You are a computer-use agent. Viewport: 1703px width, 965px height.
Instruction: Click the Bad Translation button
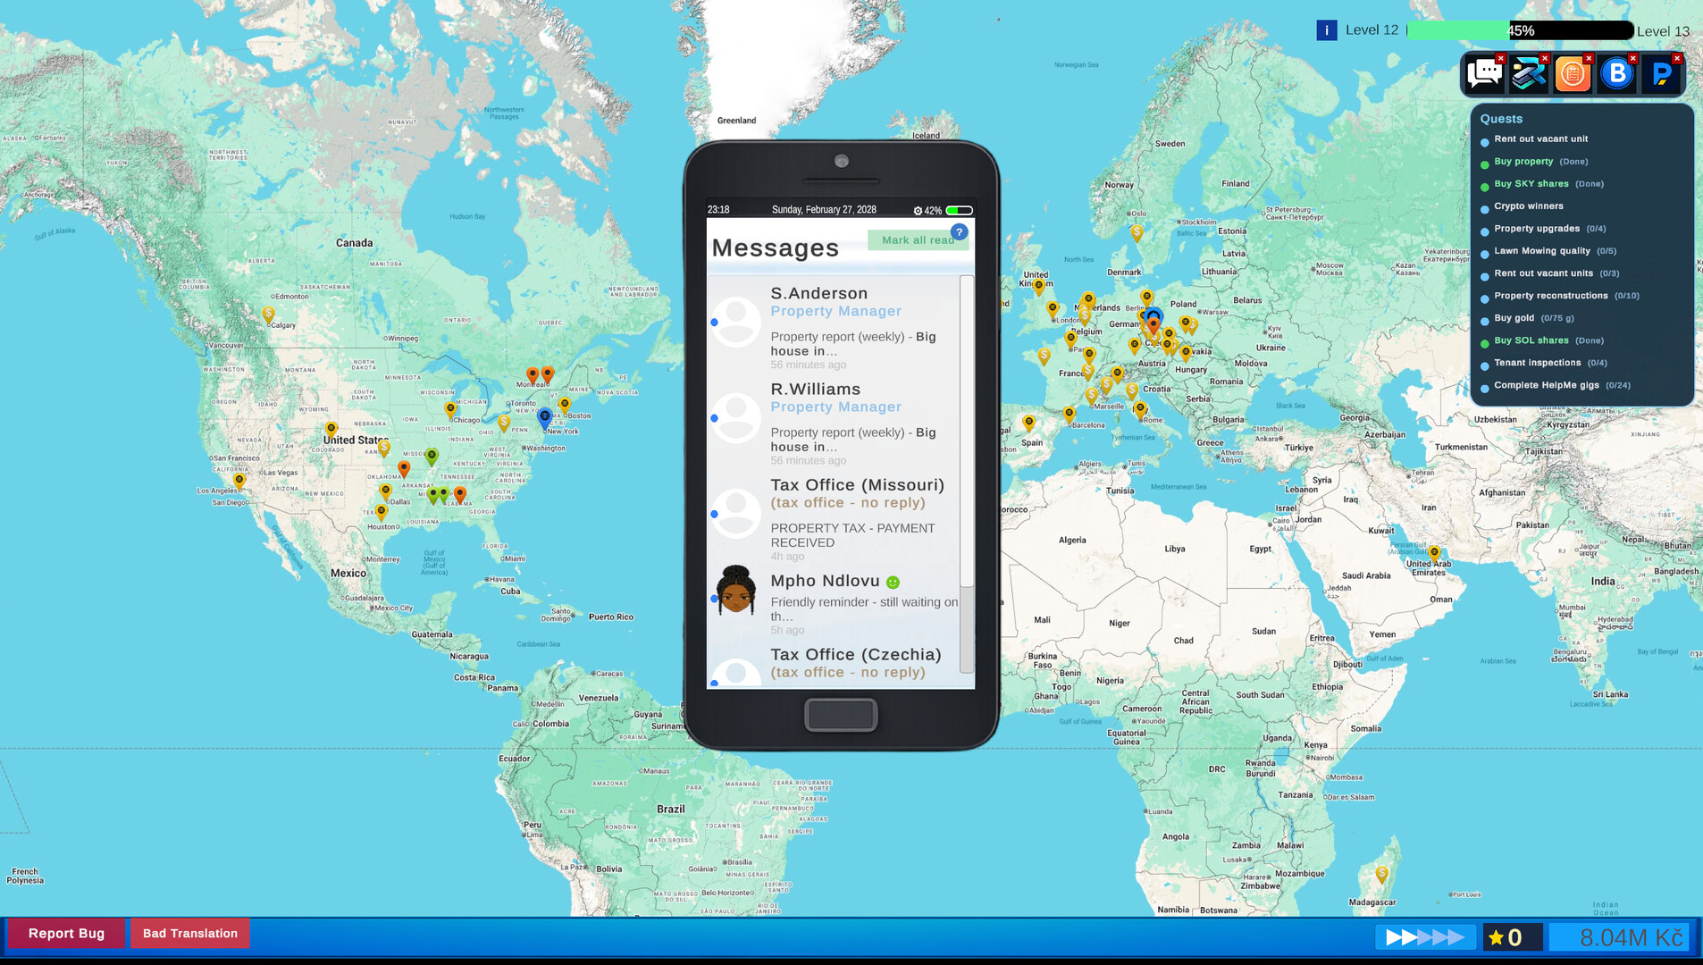(190, 934)
